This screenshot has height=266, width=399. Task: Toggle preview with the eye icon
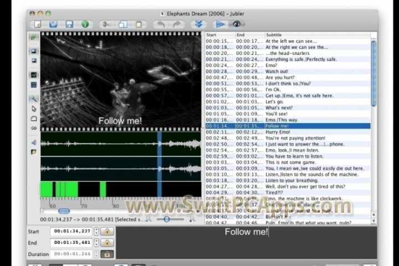click(x=237, y=24)
